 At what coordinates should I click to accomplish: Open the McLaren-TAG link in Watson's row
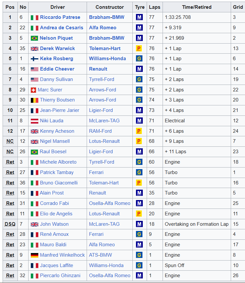(104, 224)
